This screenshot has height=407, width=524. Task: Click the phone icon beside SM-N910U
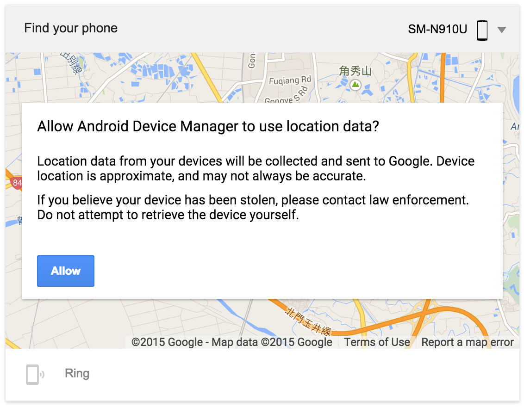tap(482, 30)
